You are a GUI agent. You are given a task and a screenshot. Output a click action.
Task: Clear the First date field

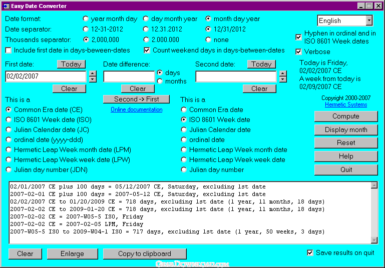pos(69,88)
